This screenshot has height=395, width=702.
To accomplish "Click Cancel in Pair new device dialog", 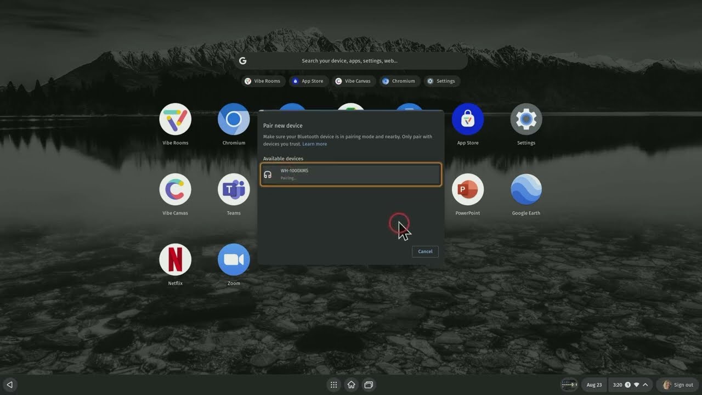I will coord(425,251).
